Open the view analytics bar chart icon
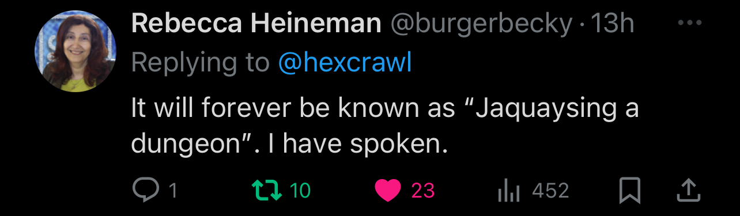This screenshot has height=216, width=740. tap(509, 191)
